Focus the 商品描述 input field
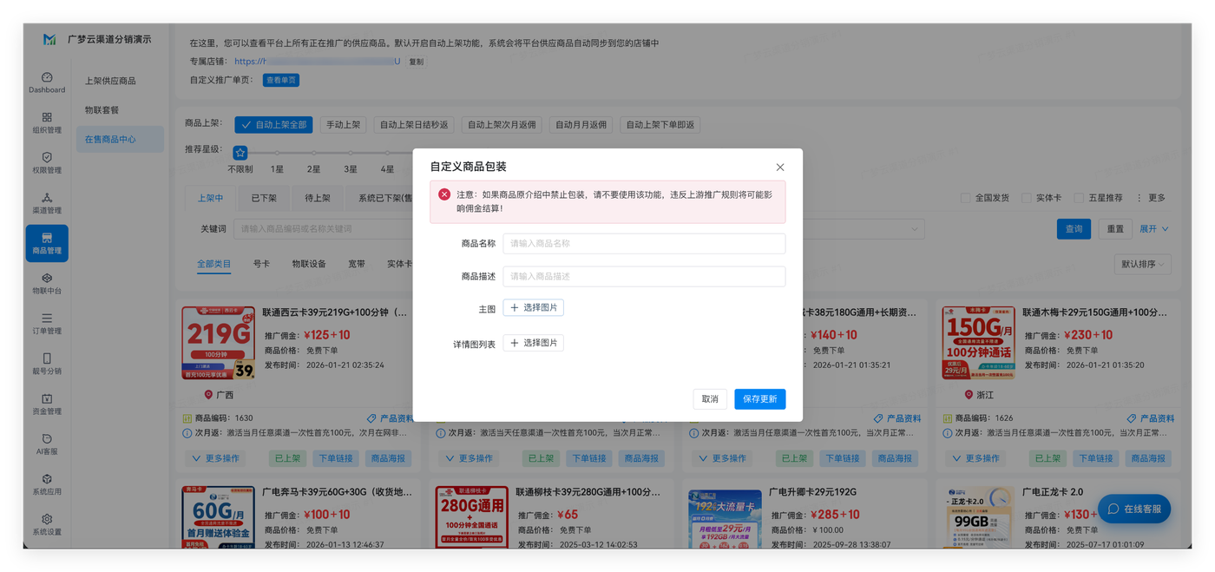1215x572 pixels. pyautogui.click(x=644, y=276)
